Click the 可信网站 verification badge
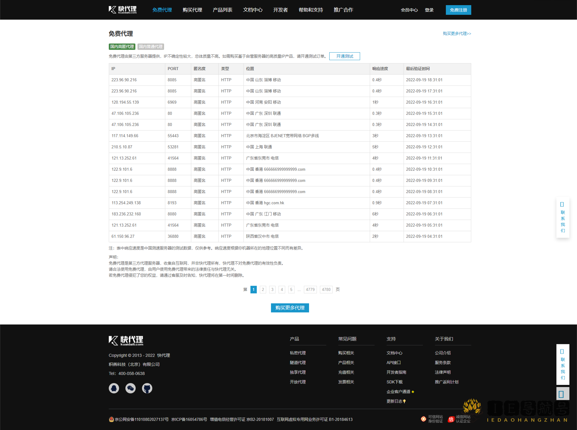This screenshot has width=577, height=430. click(x=432, y=419)
